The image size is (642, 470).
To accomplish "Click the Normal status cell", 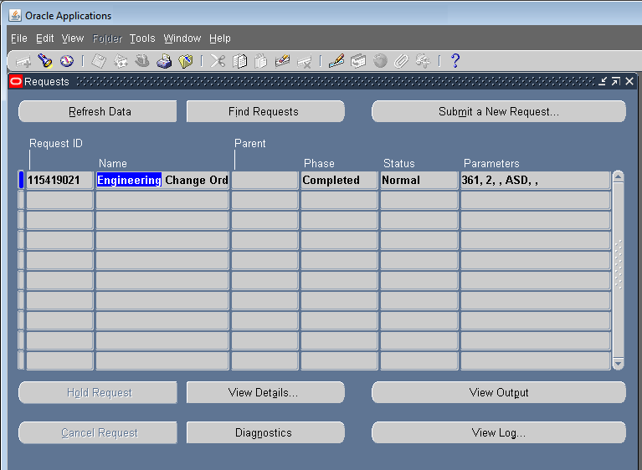I will click(419, 180).
